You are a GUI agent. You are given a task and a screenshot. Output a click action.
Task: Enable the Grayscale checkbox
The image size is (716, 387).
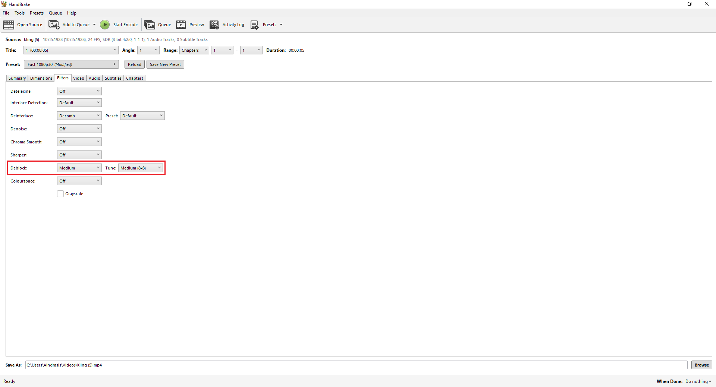(60, 194)
